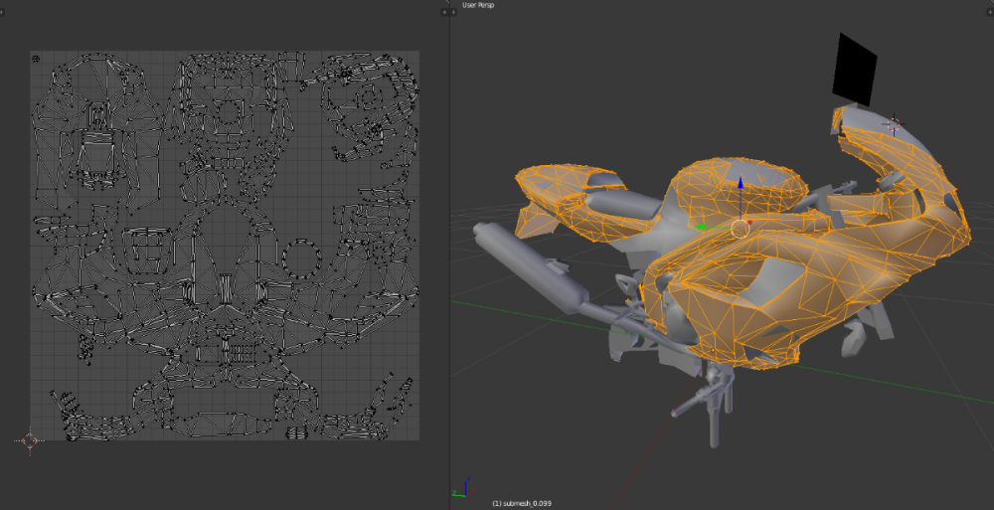
Task: Click the small star marker at the UV grid corner
Action: click(x=37, y=59)
